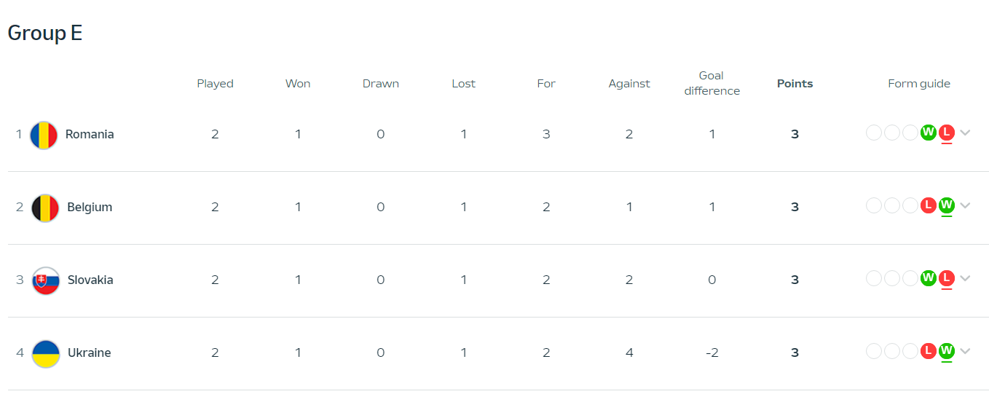Click Ukraine's red L form badge
The image size is (989, 394).
(x=928, y=351)
